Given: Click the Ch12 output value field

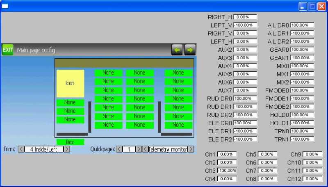Looking at the screenshot, I should (x=312, y=179).
